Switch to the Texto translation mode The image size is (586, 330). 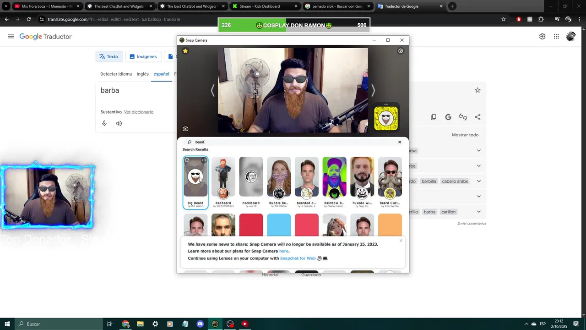(109, 56)
